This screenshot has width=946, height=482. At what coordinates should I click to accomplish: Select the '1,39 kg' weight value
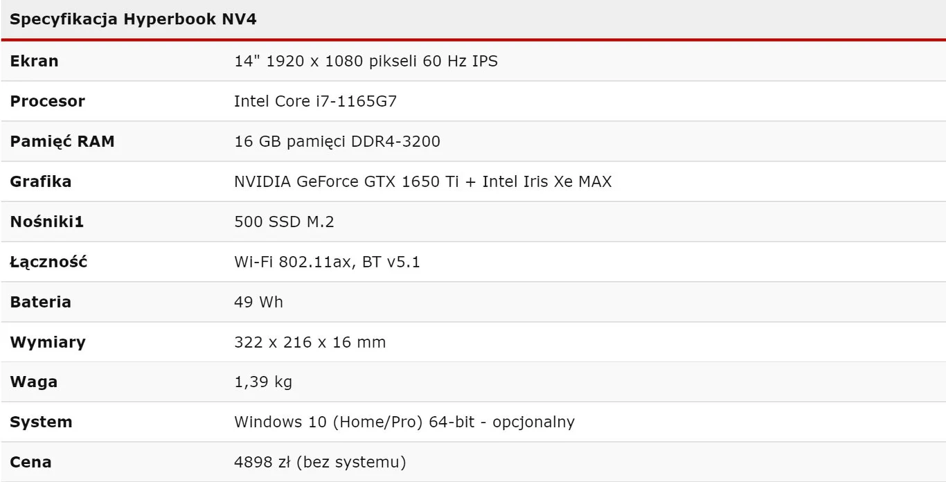pos(263,382)
